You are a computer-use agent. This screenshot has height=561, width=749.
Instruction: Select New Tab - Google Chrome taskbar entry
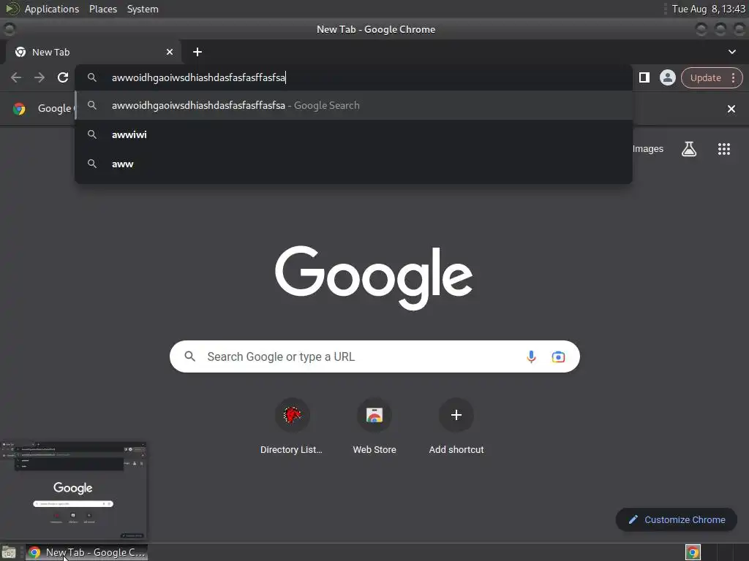tap(87, 552)
